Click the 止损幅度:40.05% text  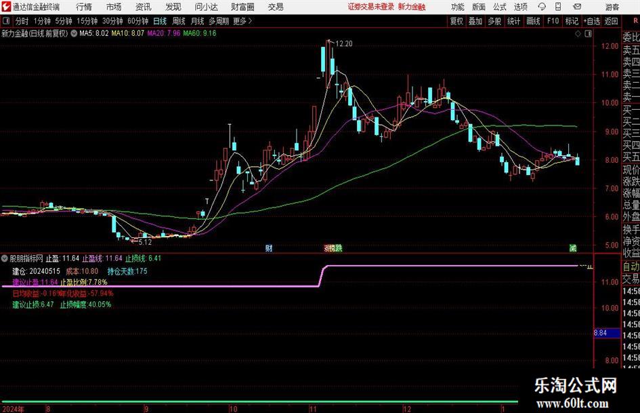(86, 304)
